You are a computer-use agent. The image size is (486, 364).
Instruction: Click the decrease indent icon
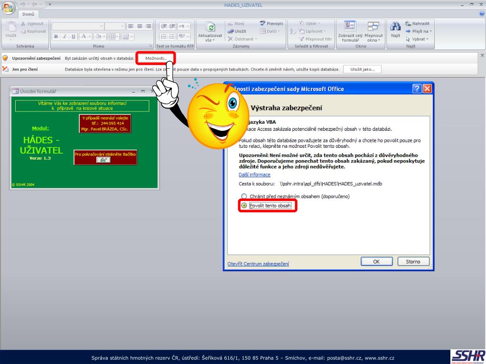[164, 27]
